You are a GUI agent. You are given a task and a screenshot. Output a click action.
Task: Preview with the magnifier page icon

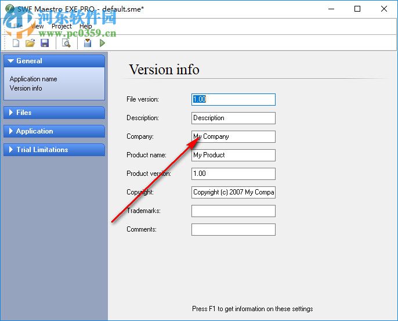coord(66,43)
